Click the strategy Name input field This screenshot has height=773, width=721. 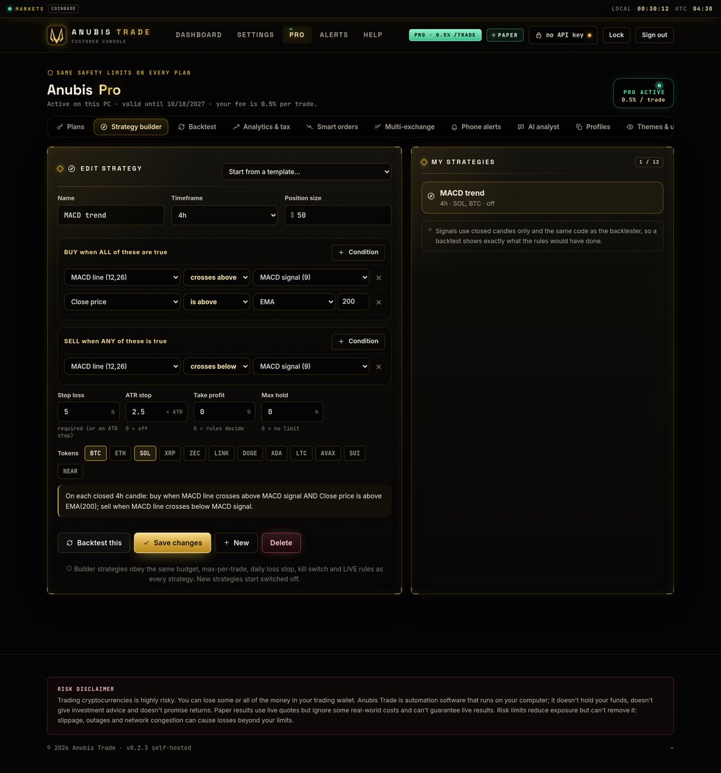[x=111, y=215]
